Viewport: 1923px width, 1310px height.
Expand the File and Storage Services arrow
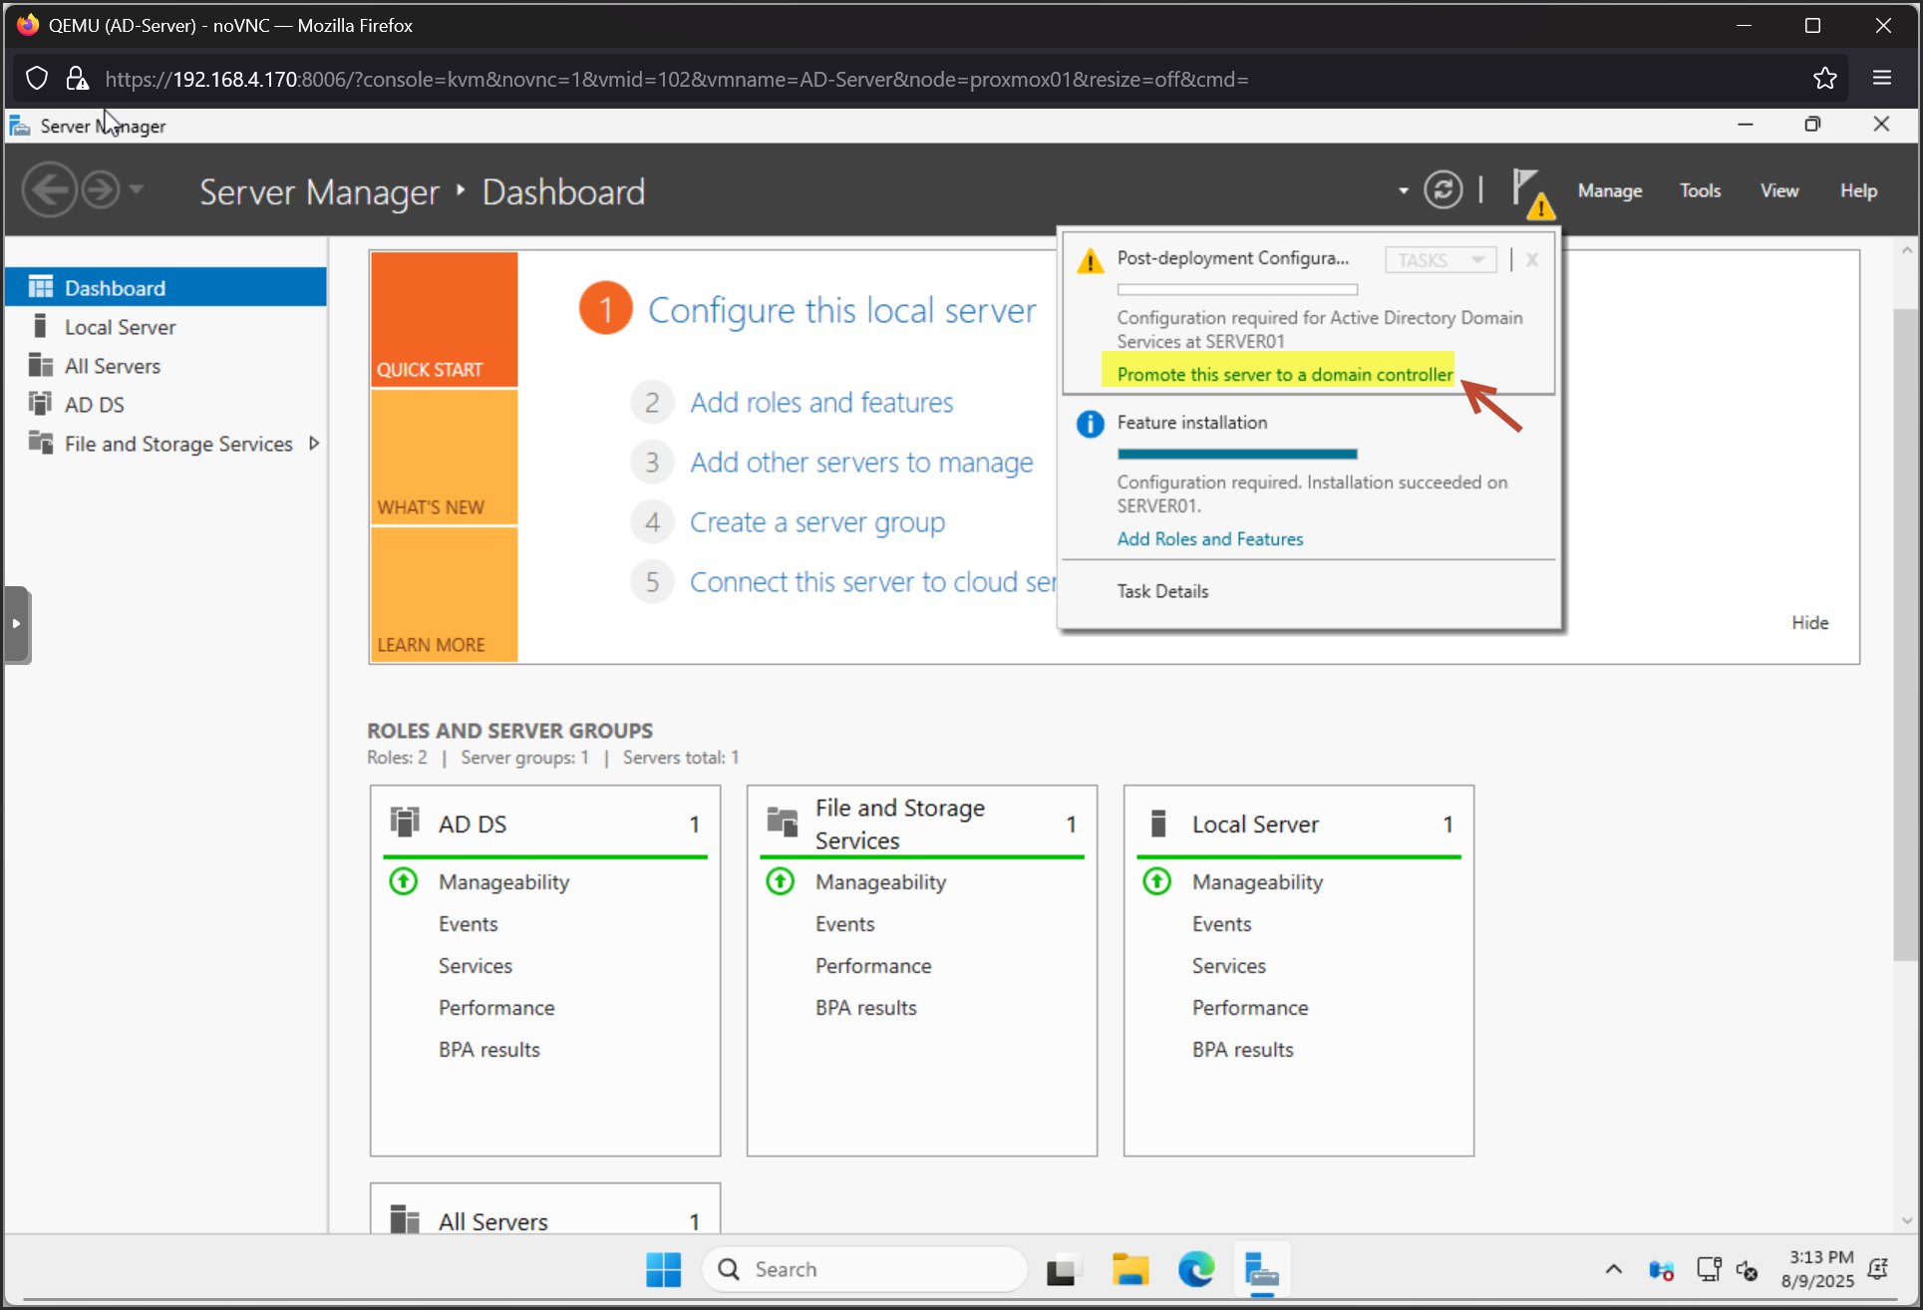[x=314, y=444]
